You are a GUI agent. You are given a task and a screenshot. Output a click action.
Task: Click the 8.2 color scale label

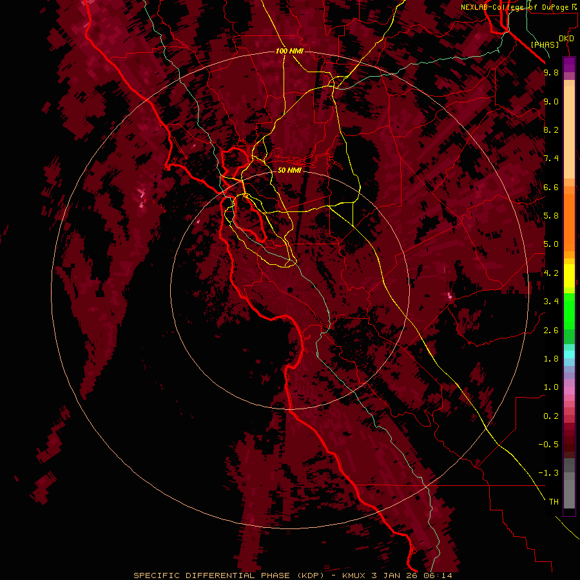(551, 130)
